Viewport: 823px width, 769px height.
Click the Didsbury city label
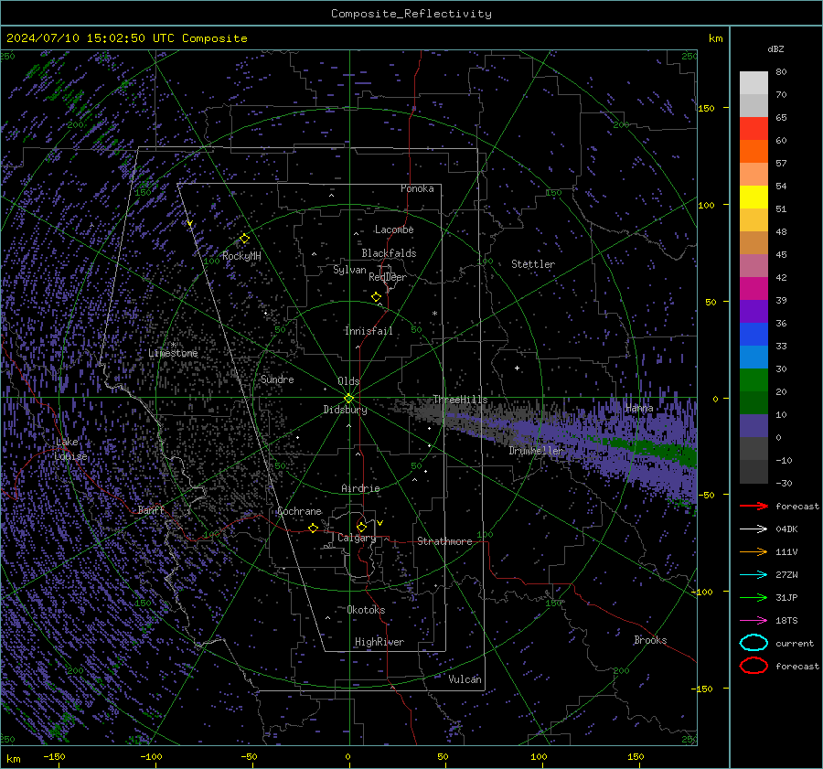coord(345,410)
